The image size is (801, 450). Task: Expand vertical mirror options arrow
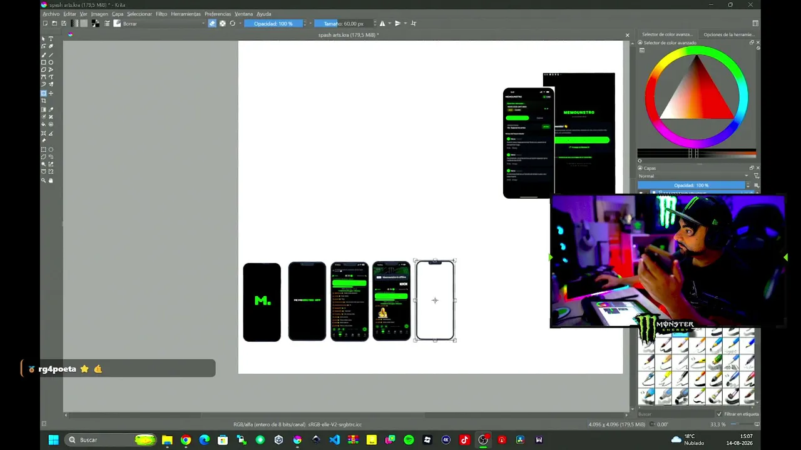405,24
